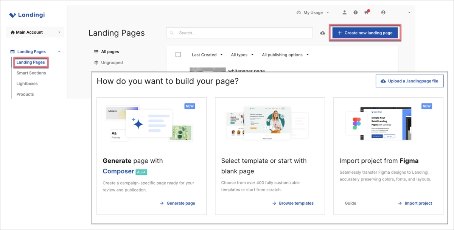Click Create new landing page
The image size is (454, 230).
[365, 33]
